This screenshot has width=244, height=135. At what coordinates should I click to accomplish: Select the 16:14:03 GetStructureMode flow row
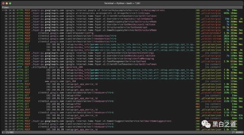pyautogui.click(x=122, y=30)
